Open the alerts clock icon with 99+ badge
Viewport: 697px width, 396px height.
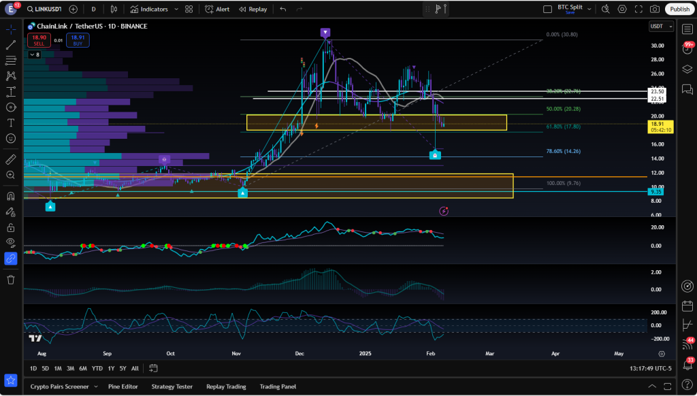[687, 48]
